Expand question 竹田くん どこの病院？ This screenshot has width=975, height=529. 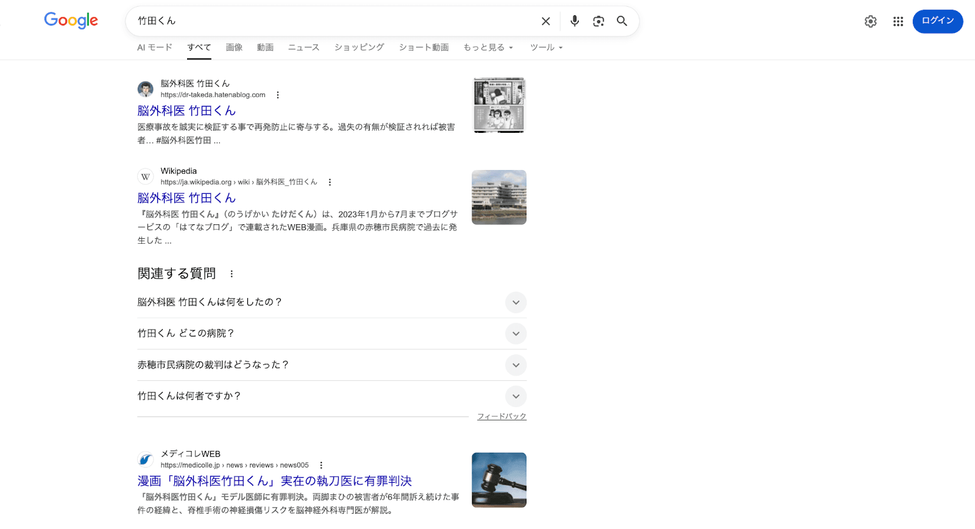click(331, 333)
